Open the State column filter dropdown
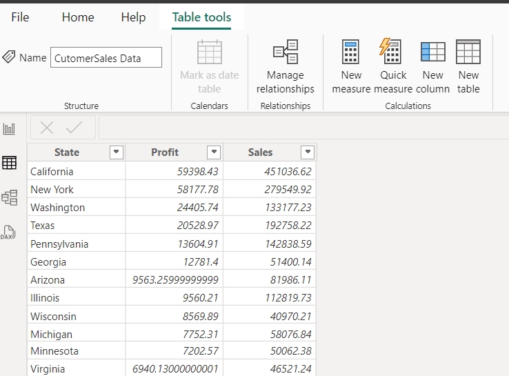Screen dimensions: 509x376 [x=117, y=152]
